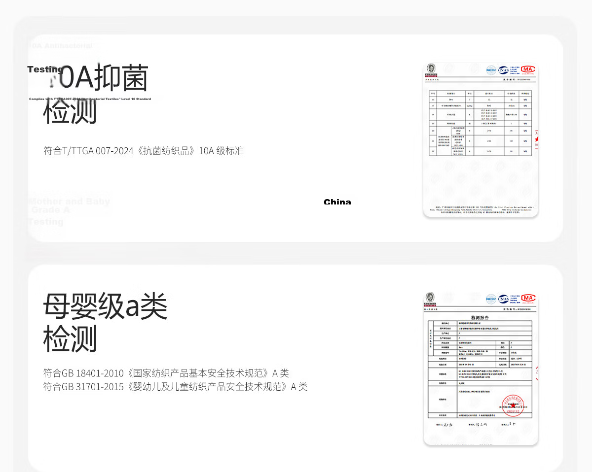Click the MA logo on the 检测报告 certificate
The image size is (592, 472).
pos(528,298)
